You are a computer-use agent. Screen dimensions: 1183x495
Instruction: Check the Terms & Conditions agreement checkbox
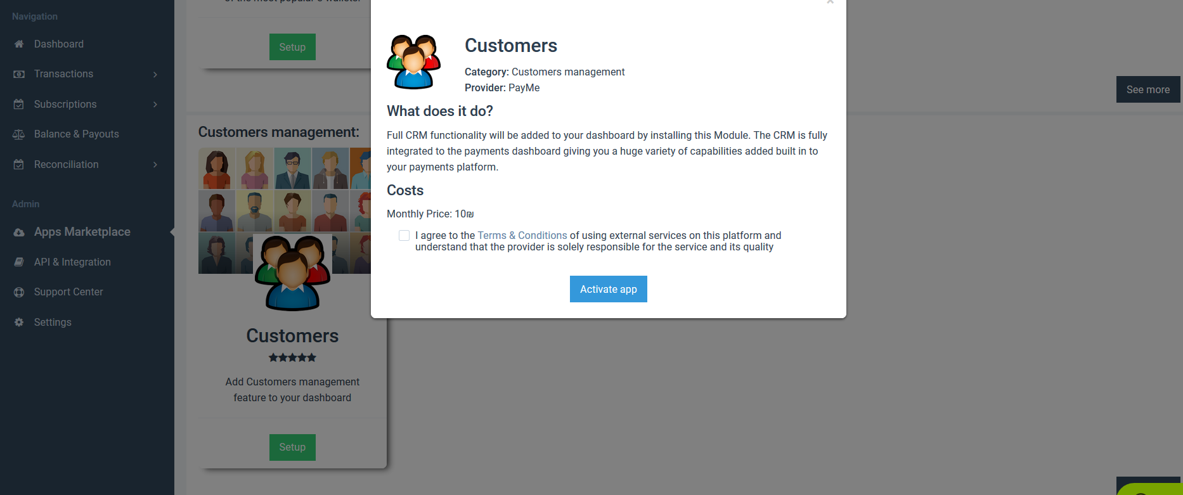click(x=404, y=236)
